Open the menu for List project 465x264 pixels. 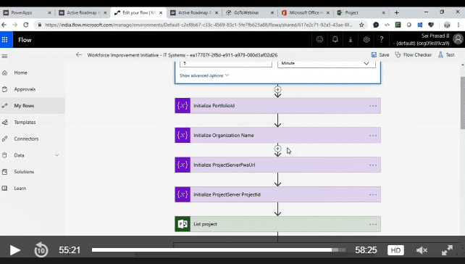[x=373, y=224]
